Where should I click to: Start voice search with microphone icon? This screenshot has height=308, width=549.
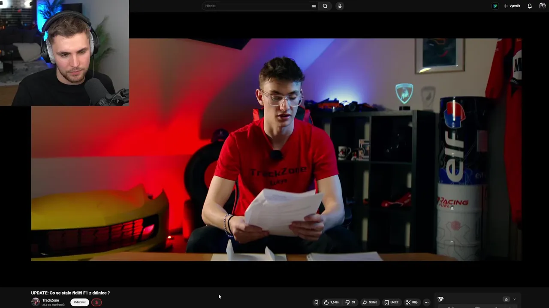point(340,6)
